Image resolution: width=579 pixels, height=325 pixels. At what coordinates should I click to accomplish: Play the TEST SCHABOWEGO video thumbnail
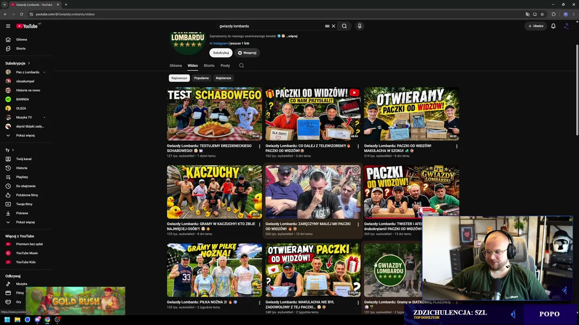pos(214,114)
